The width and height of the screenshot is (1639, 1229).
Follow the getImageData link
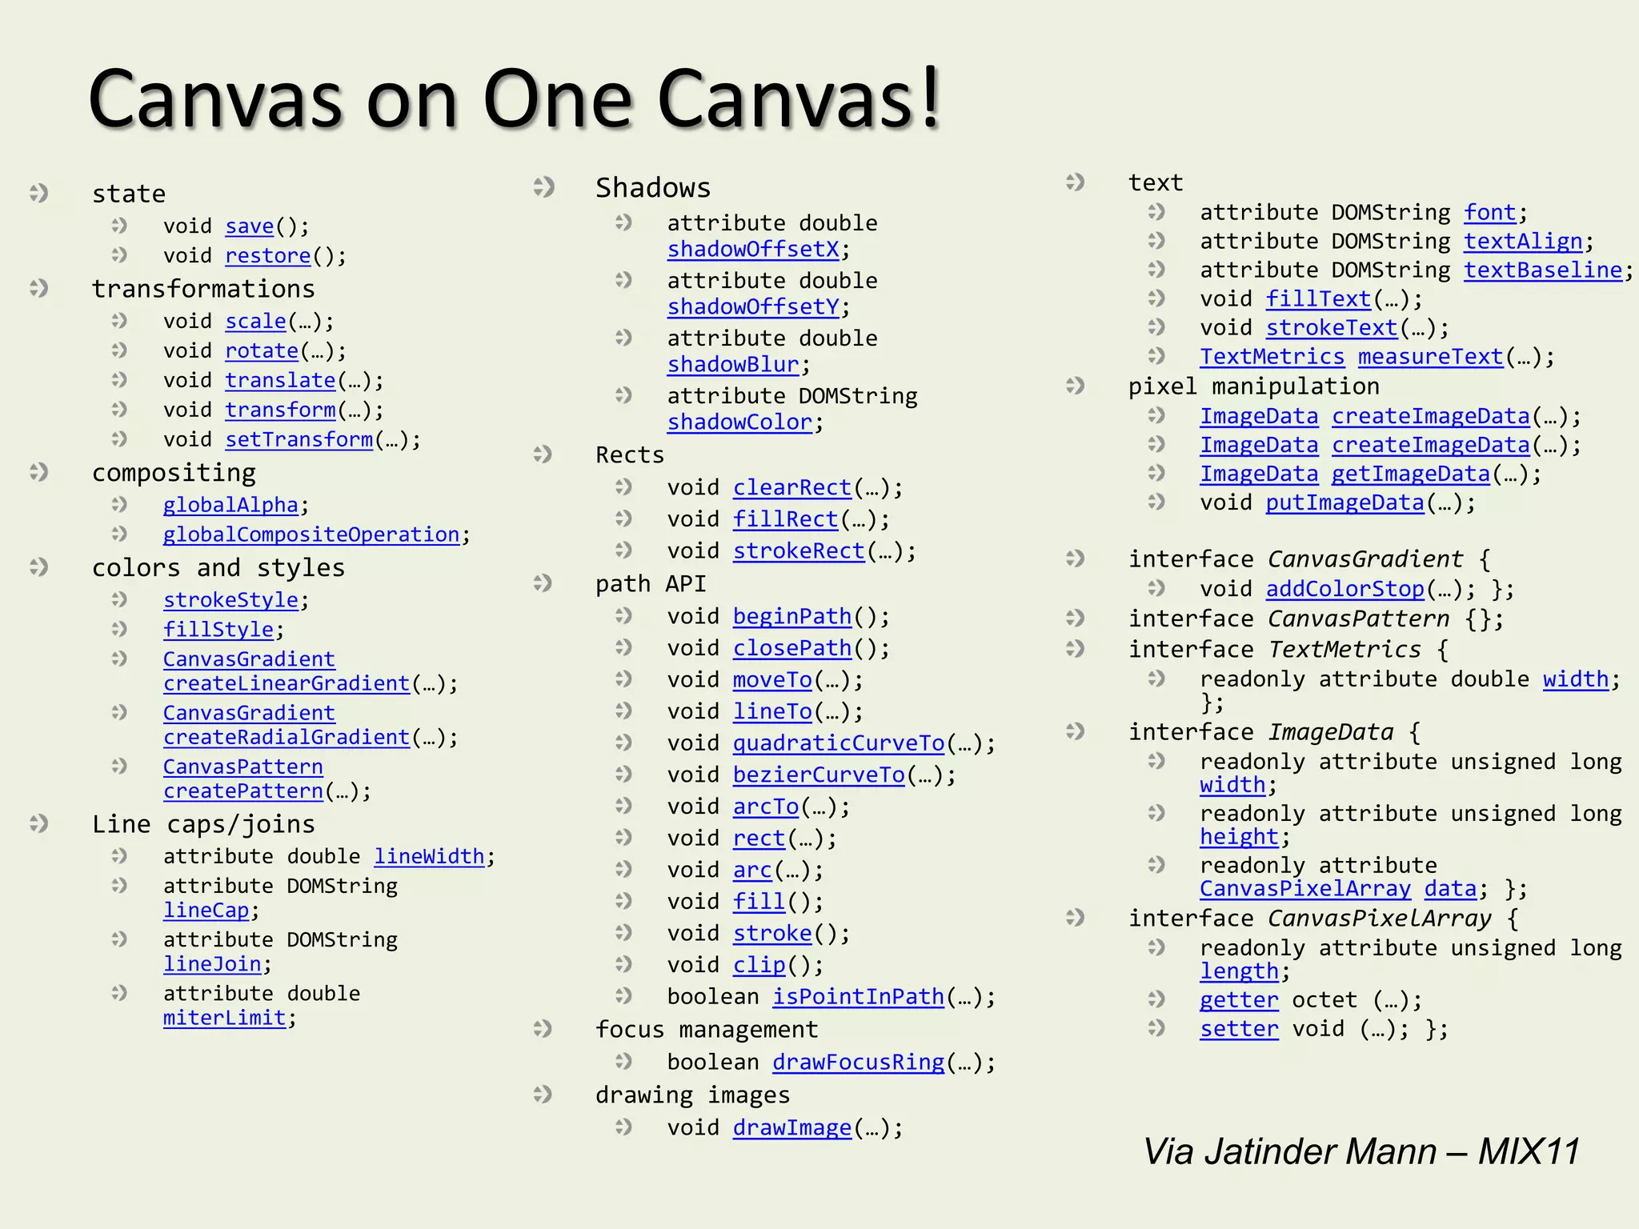click(1410, 474)
